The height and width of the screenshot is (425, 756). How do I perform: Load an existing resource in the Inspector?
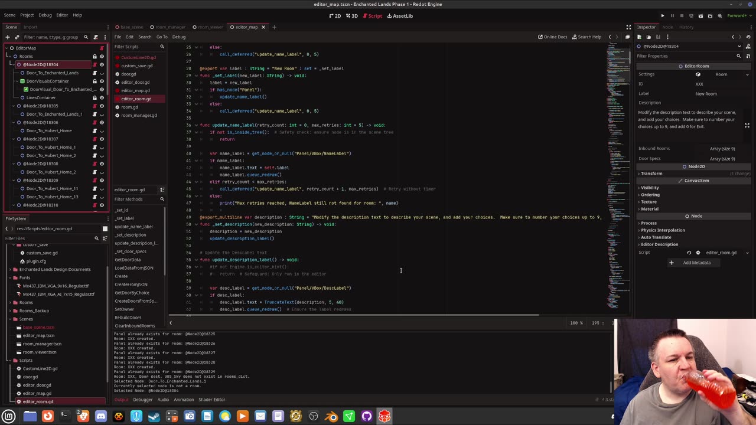649,37
